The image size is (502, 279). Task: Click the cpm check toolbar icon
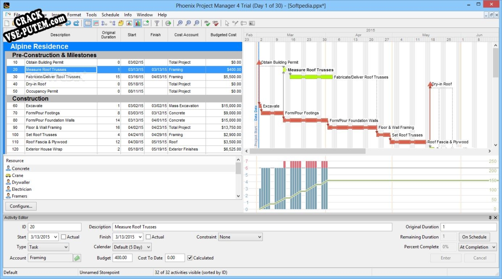click(x=216, y=23)
